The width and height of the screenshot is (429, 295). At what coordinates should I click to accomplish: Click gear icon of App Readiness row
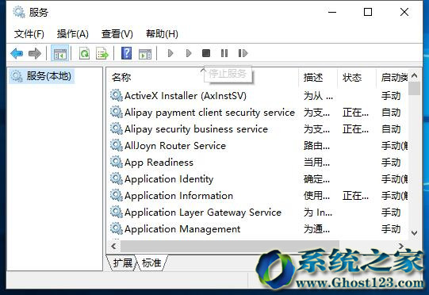coord(117,162)
